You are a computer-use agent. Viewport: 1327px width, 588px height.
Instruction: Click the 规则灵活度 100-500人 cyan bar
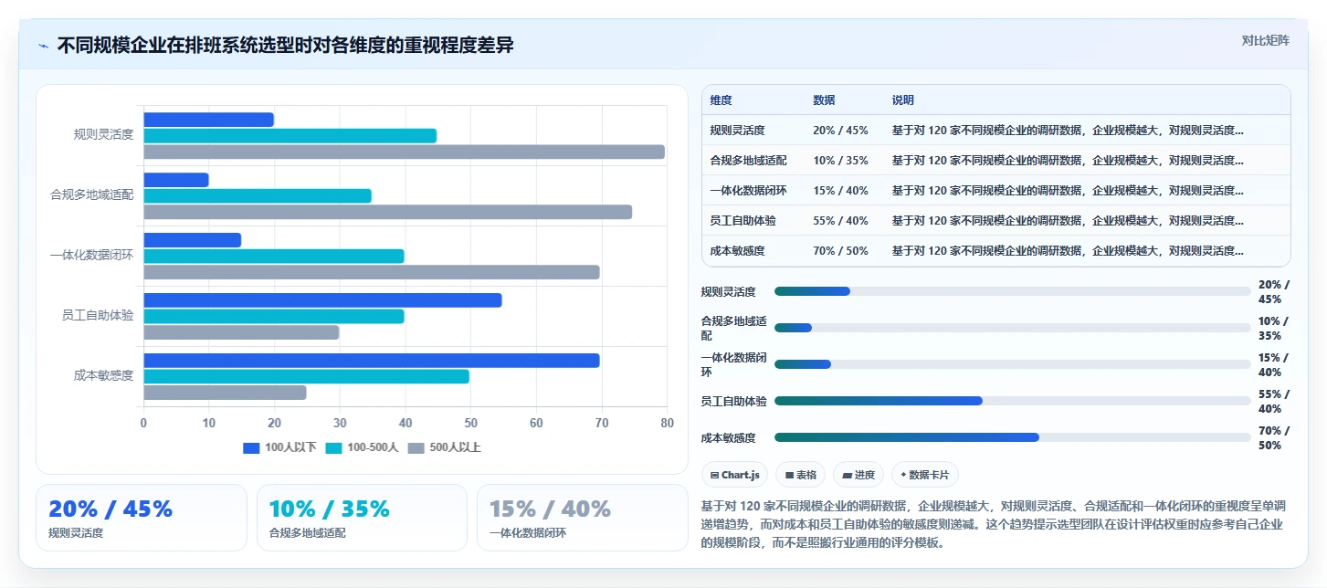[x=290, y=136]
